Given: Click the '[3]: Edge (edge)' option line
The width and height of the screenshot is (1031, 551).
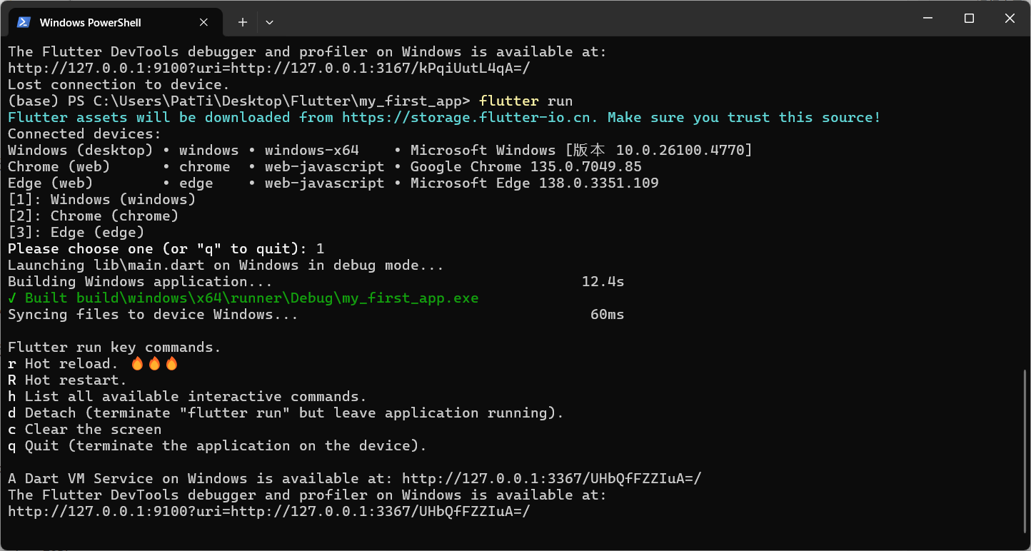Looking at the screenshot, I should [x=76, y=232].
